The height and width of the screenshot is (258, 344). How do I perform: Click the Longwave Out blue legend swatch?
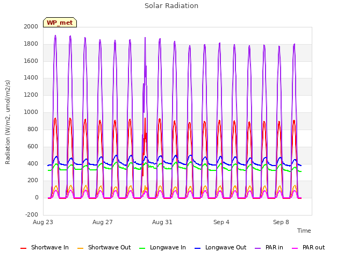coord(197,248)
